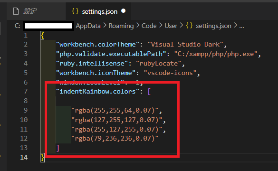278x171 pixels.
Task: Click "rgba(127,255,127,0.07)" string
Action: (x=116, y=120)
